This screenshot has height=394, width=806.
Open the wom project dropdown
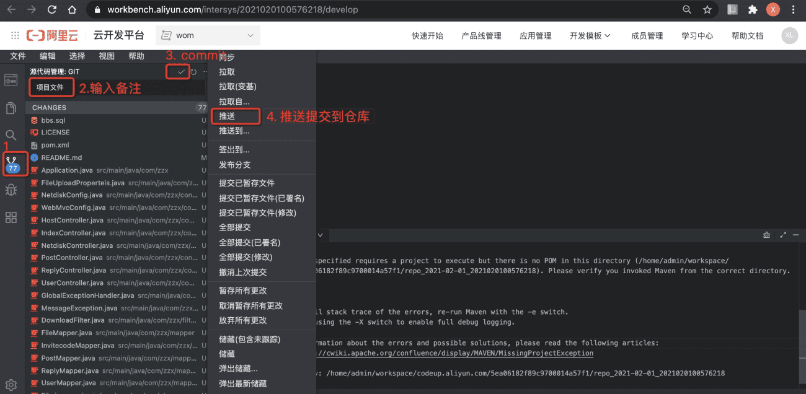[x=207, y=35]
